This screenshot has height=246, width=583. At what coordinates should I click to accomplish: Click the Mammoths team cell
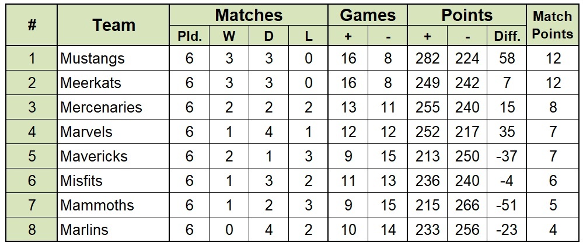[113, 205]
